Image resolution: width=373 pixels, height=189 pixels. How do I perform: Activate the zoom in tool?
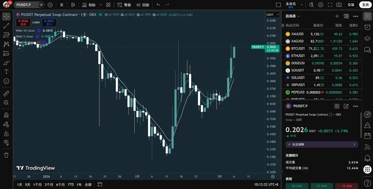coord(6,102)
